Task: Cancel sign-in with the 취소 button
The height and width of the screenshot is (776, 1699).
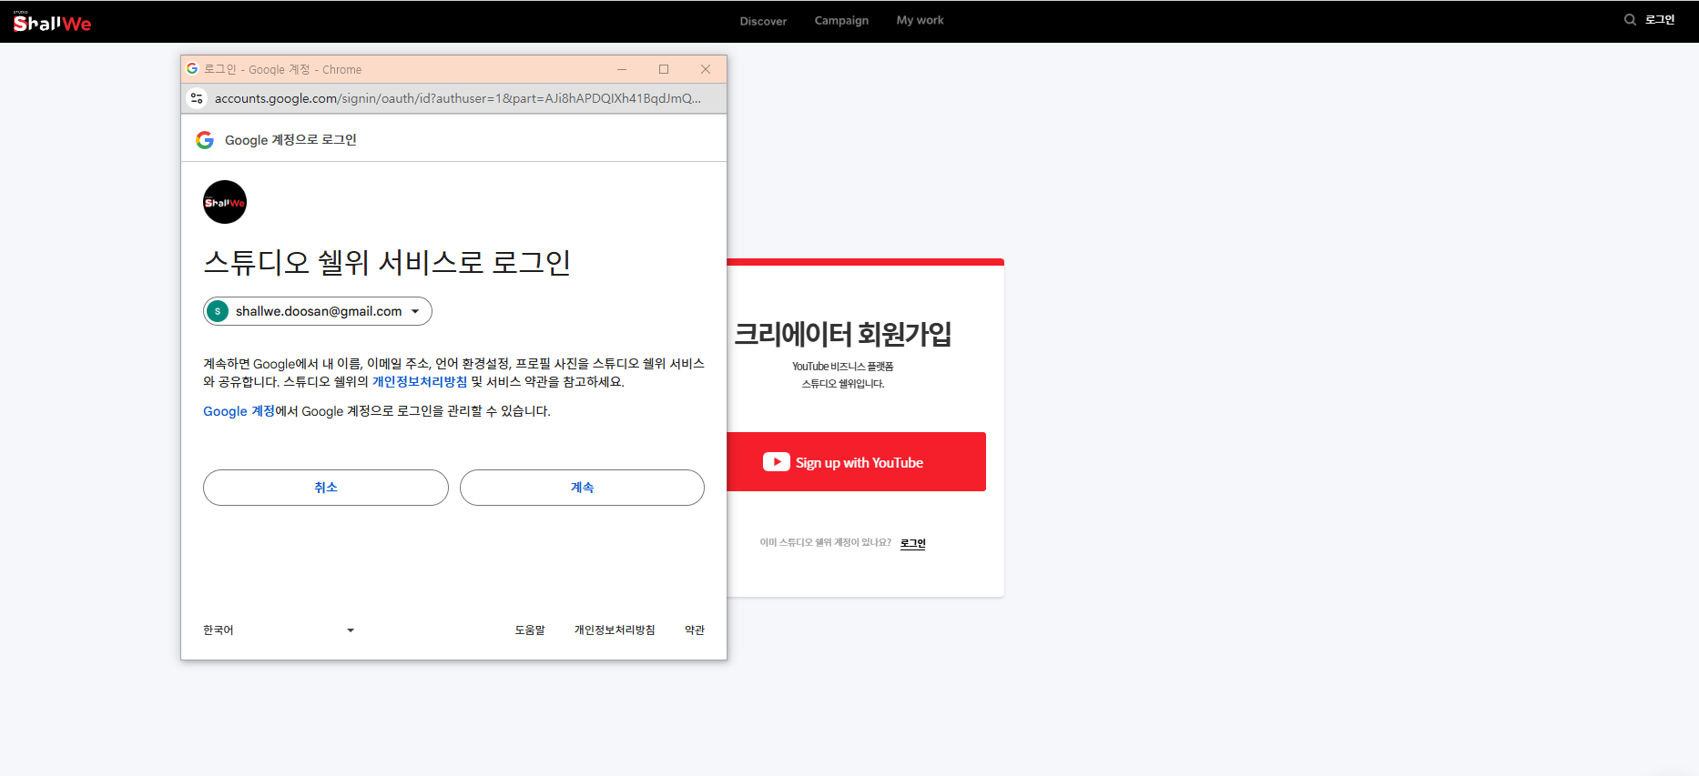Action: click(x=326, y=488)
